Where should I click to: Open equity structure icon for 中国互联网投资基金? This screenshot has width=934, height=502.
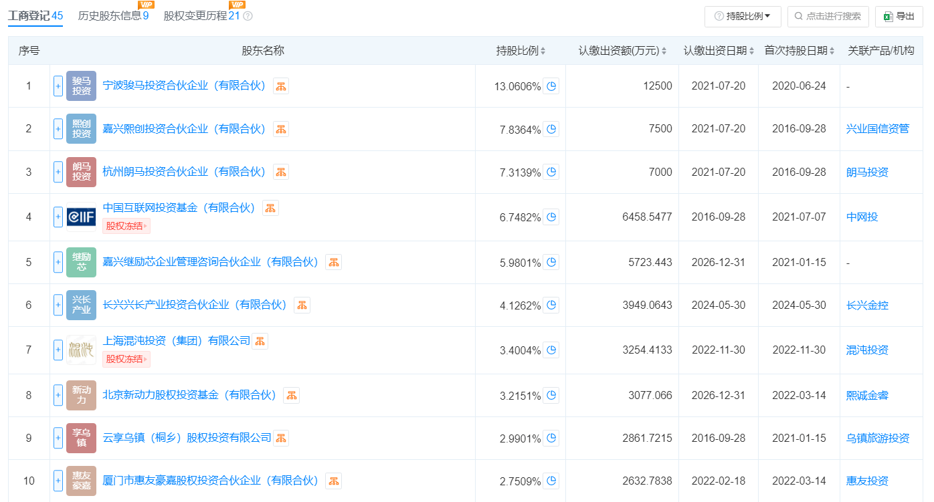click(x=270, y=208)
